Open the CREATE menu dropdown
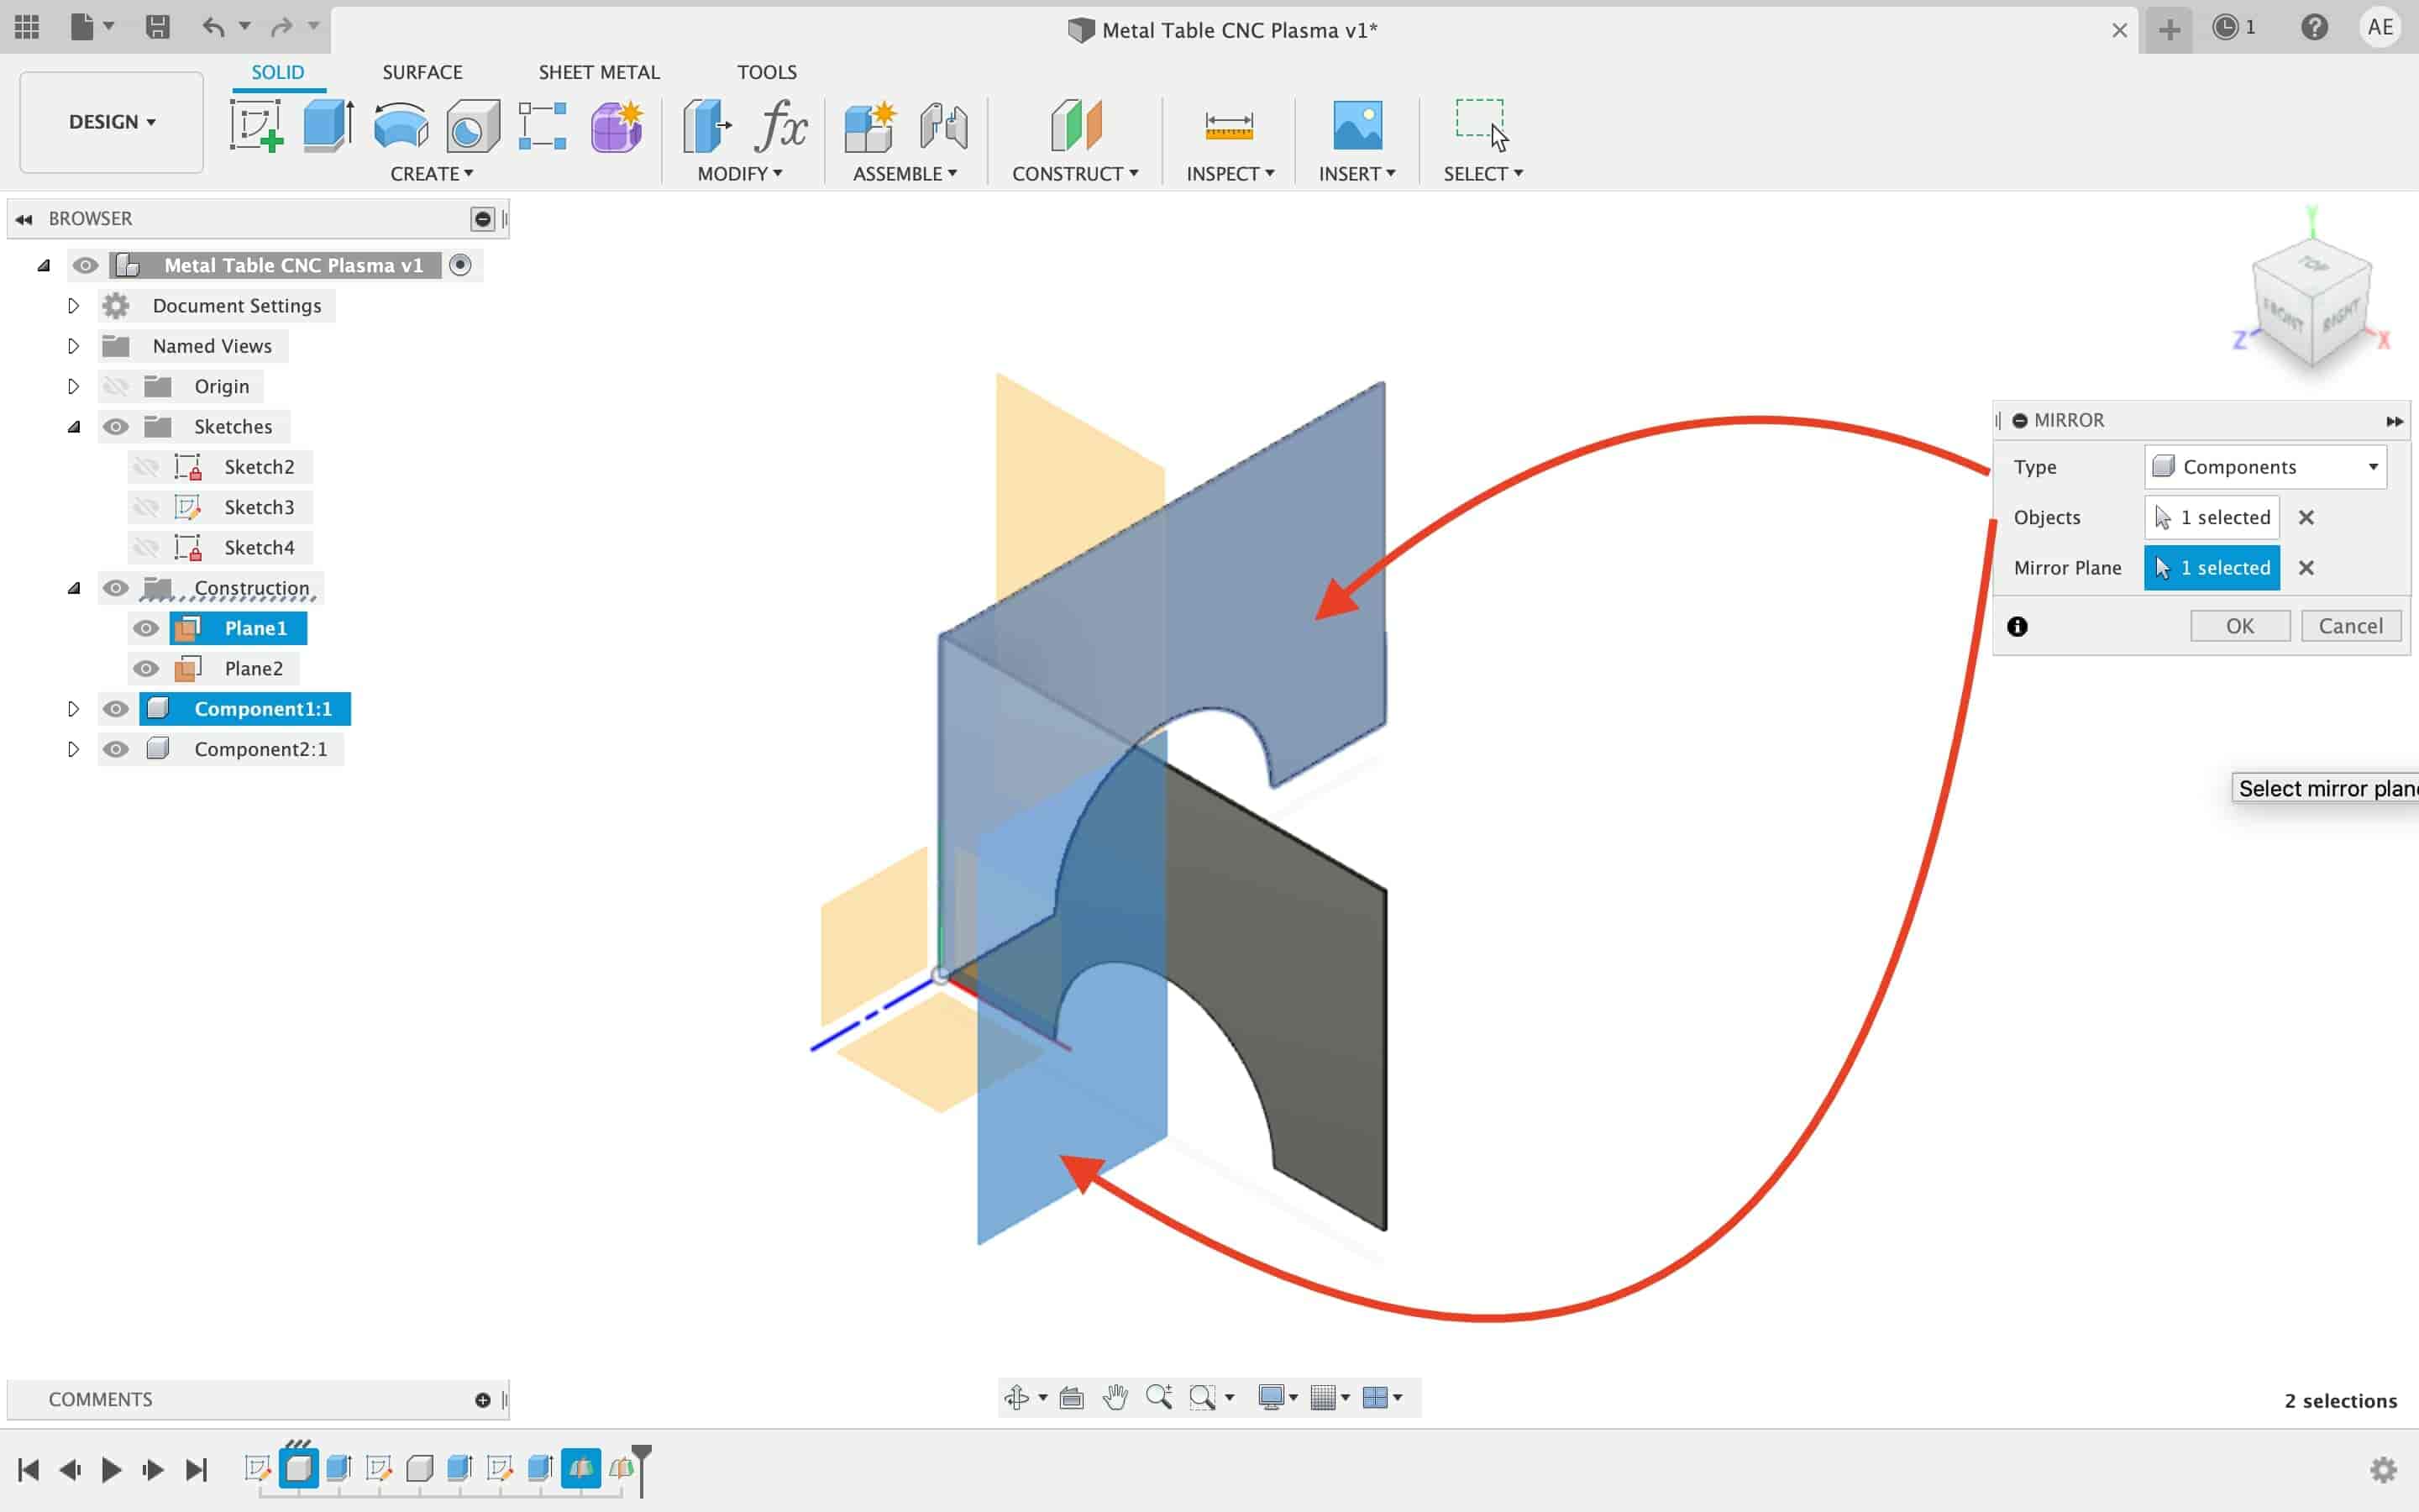This screenshot has width=2419, height=1512. tap(432, 174)
